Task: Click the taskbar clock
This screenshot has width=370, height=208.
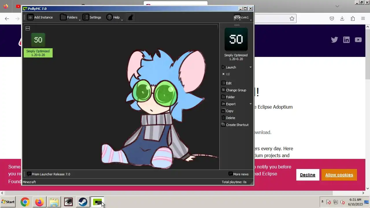Action: pos(355,202)
